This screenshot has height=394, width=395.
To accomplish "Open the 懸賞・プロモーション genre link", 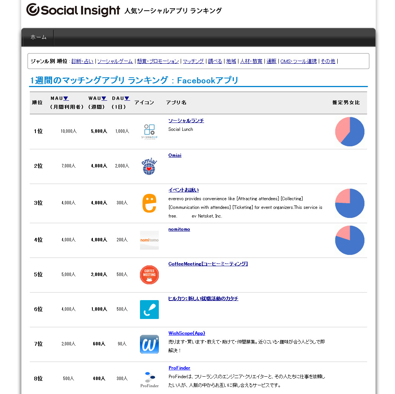I will click(x=158, y=61).
